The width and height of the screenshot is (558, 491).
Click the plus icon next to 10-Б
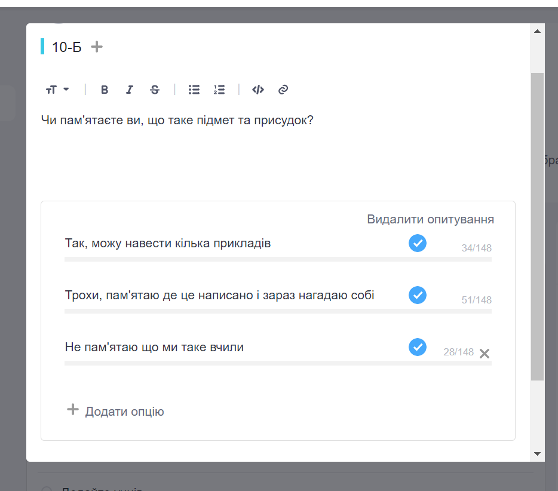point(97,47)
